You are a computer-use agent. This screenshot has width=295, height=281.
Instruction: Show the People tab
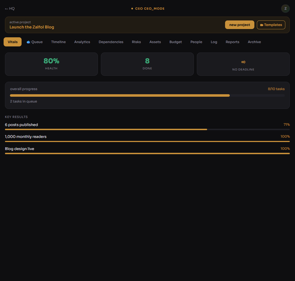196,42
